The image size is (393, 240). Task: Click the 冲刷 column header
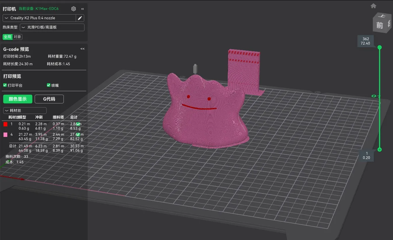[x=39, y=117]
